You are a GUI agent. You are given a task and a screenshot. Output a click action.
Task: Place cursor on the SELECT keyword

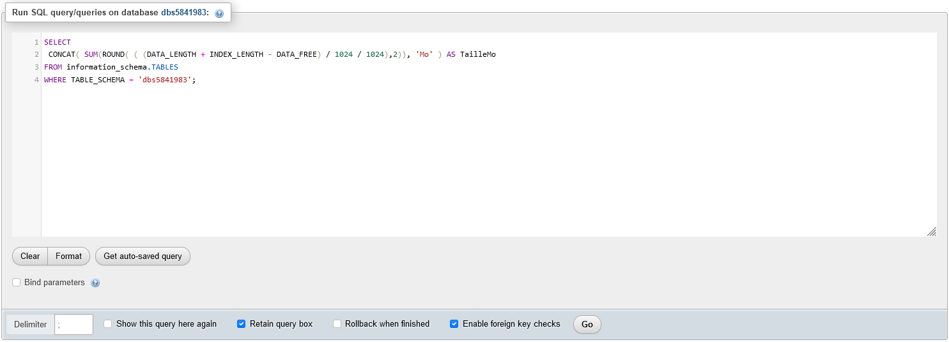pyautogui.click(x=58, y=42)
